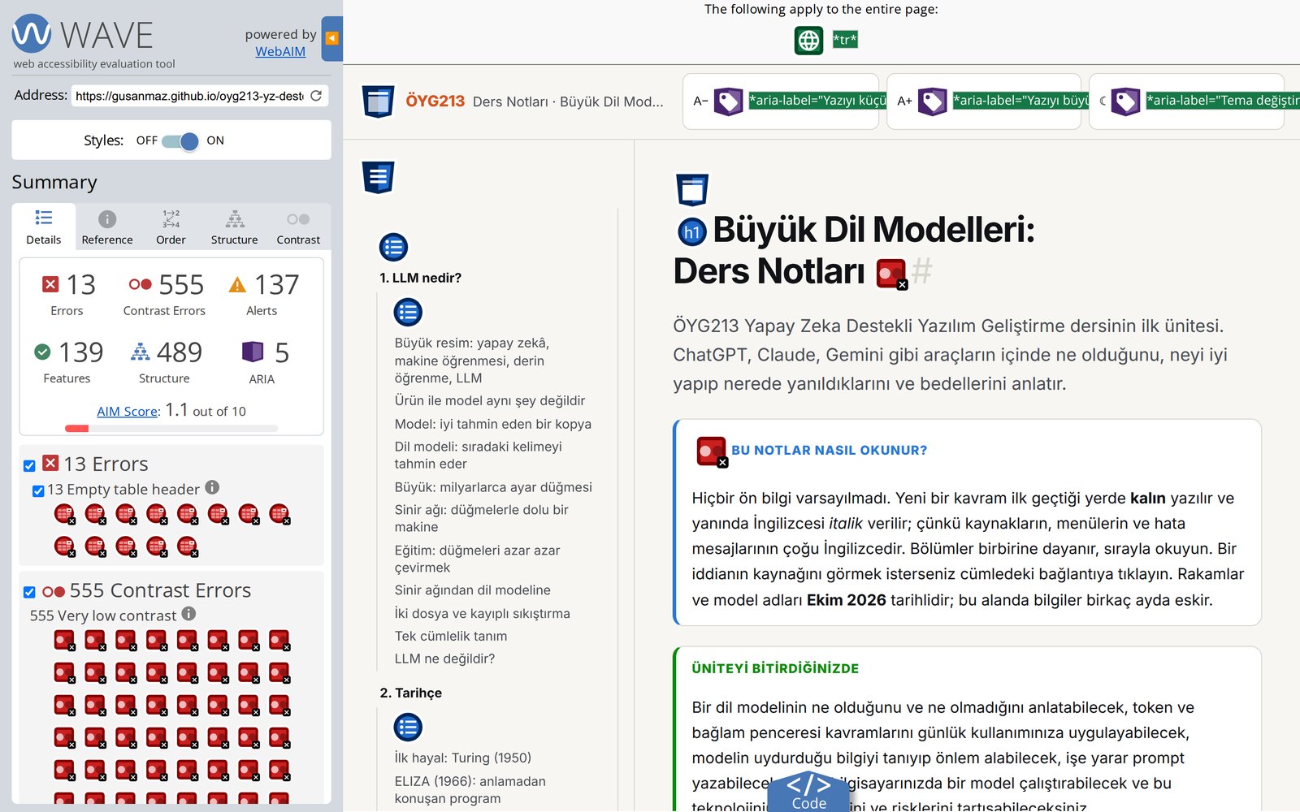The width and height of the screenshot is (1300, 812).
Task: Open 'Tek cümlelik tanım' contents entry
Action: point(451,636)
